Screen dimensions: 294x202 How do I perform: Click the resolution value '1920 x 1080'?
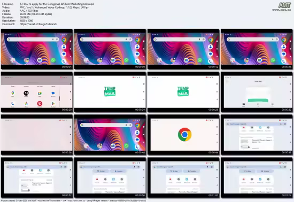[26, 21]
